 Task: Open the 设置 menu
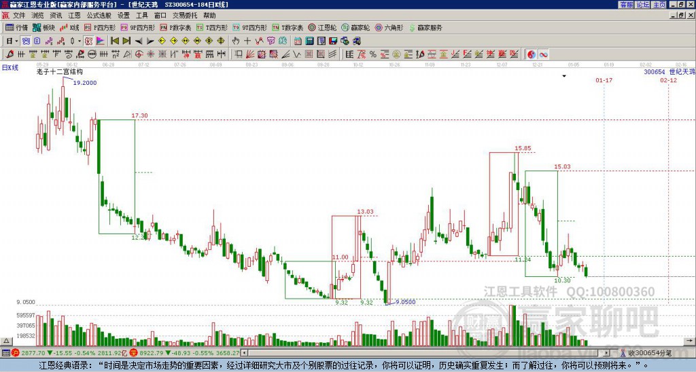124,16
